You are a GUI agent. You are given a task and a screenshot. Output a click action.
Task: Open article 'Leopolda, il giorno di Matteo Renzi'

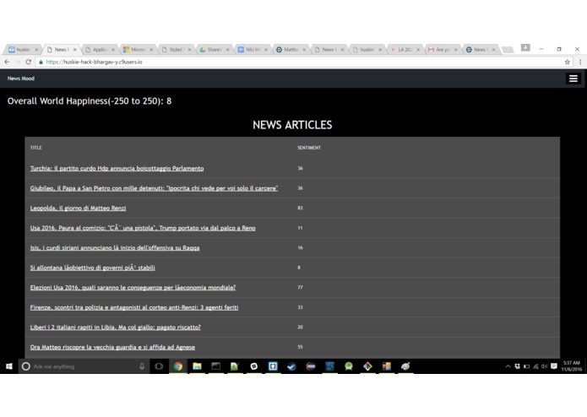[78, 208]
